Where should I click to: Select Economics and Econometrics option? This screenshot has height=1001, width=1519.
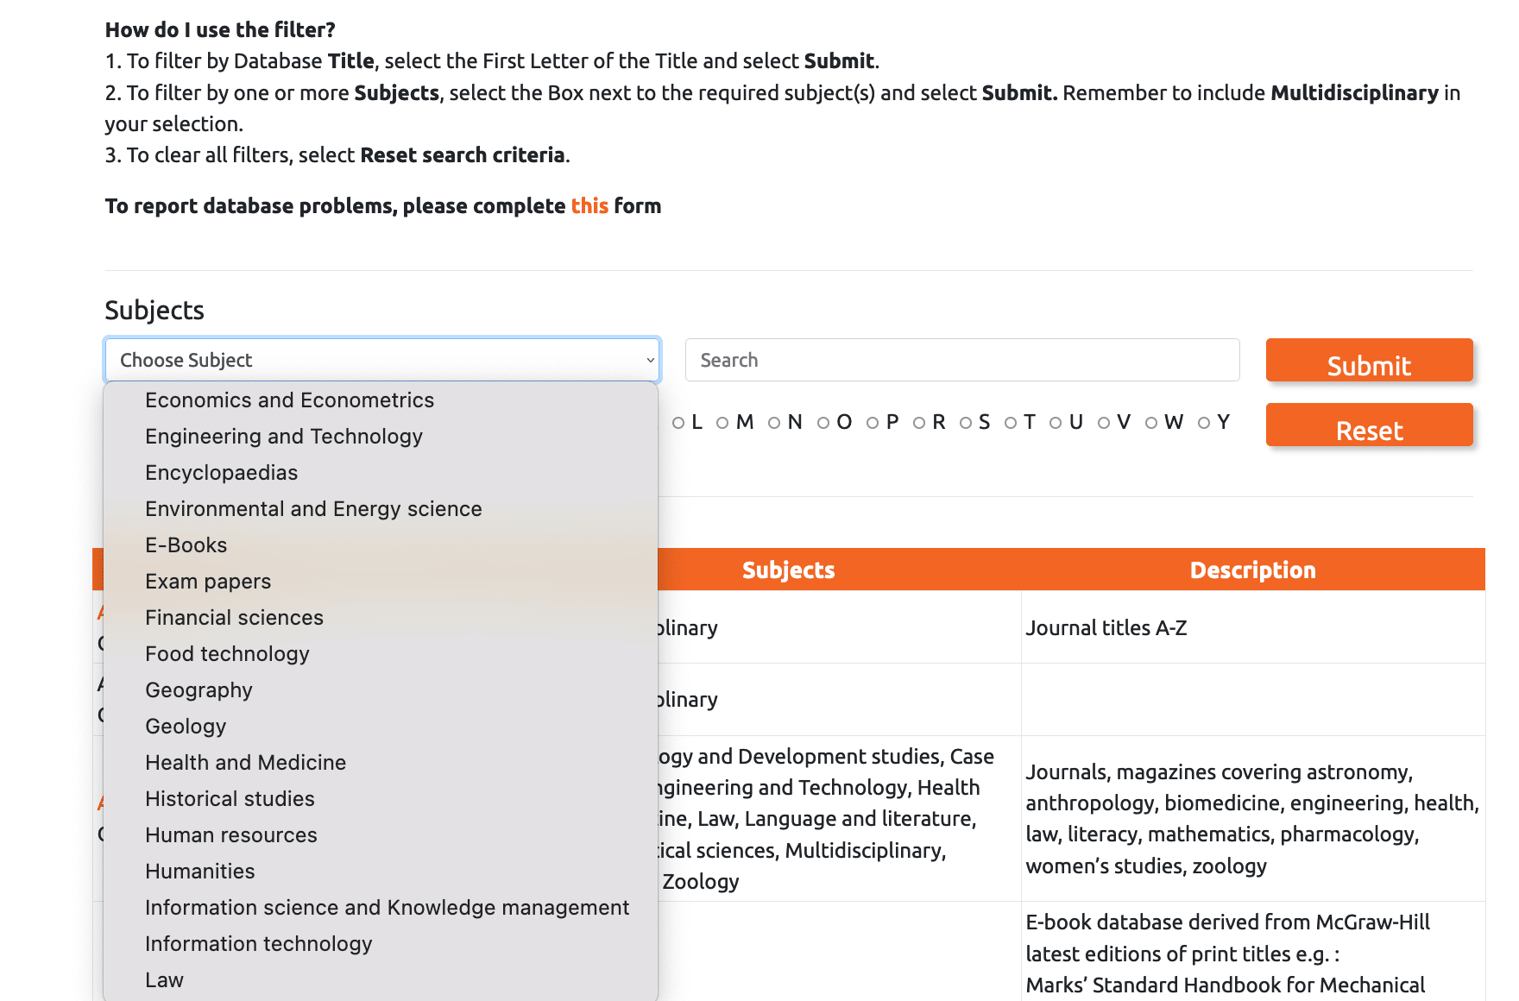pos(381,400)
